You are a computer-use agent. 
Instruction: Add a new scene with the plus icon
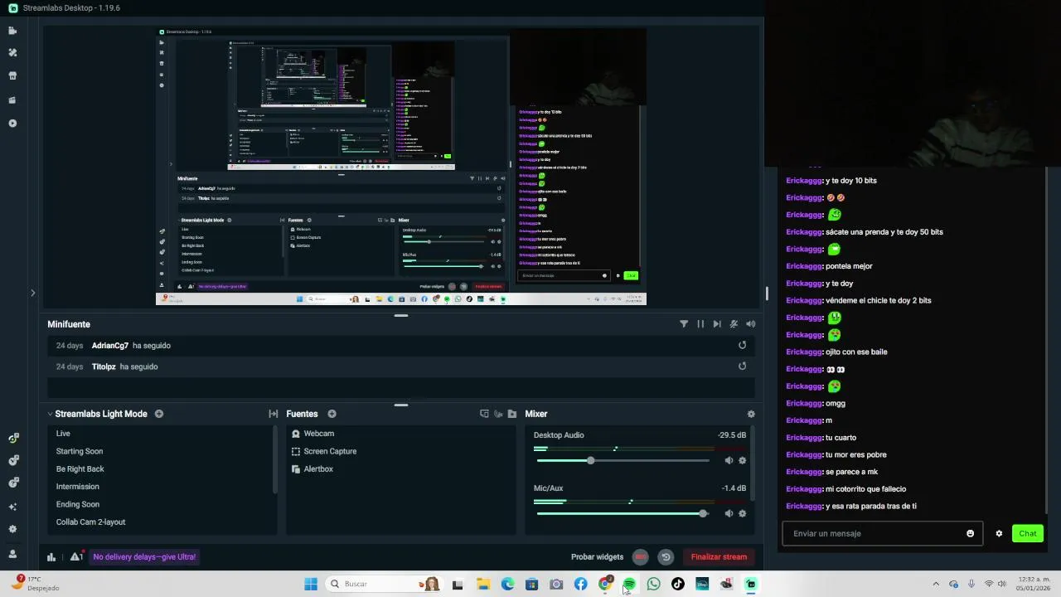pos(159,414)
